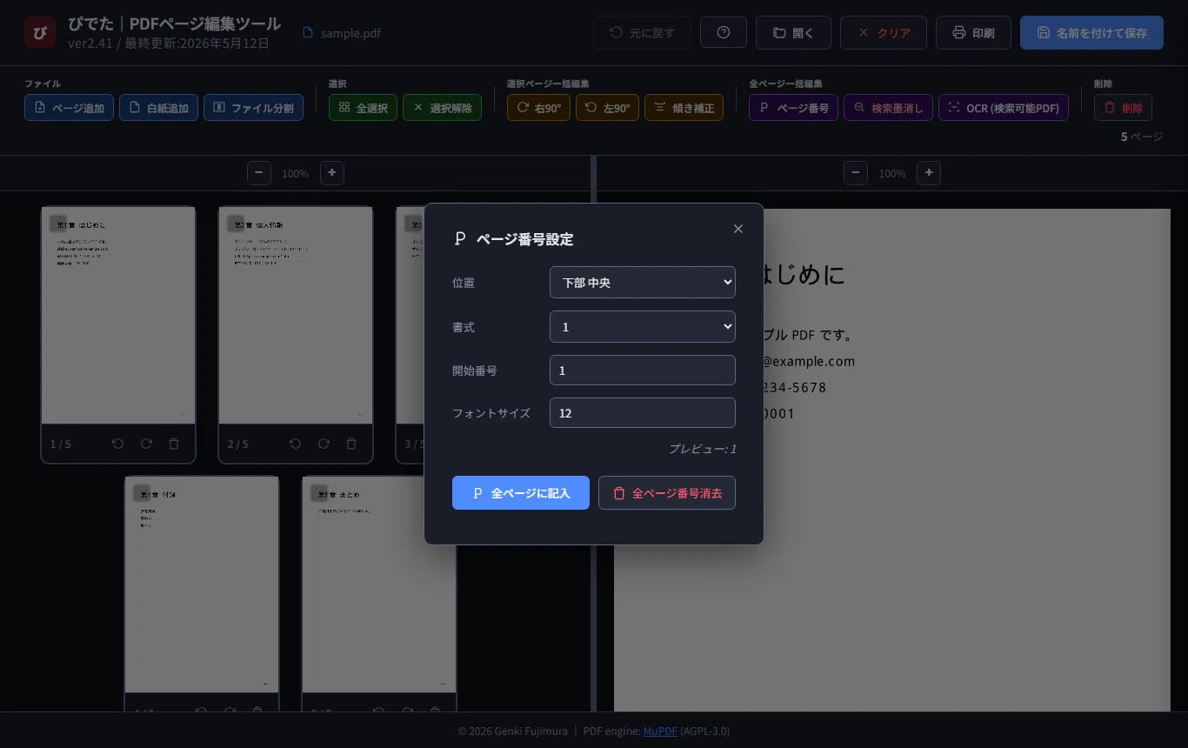Image resolution: width=1188 pixels, height=748 pixels.
Task: Click the 全ページ番号消去 button
Action: [x=667, y=493]
